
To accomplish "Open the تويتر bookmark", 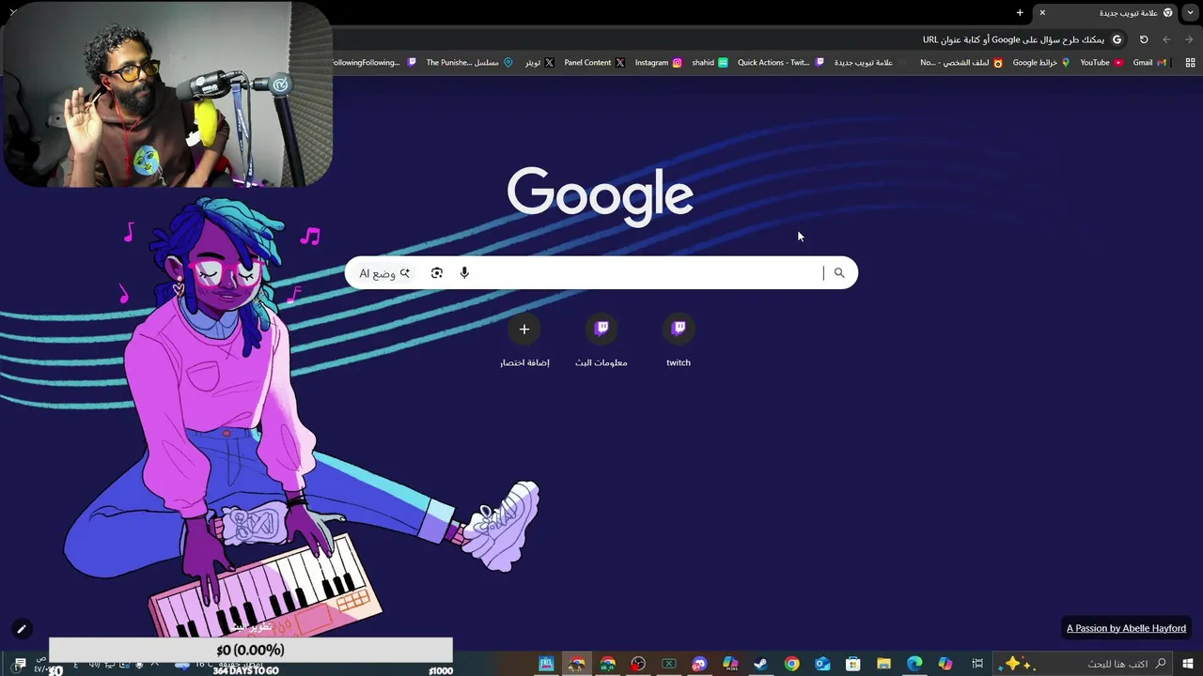I will pyautogui.click(x=539, y=63).
